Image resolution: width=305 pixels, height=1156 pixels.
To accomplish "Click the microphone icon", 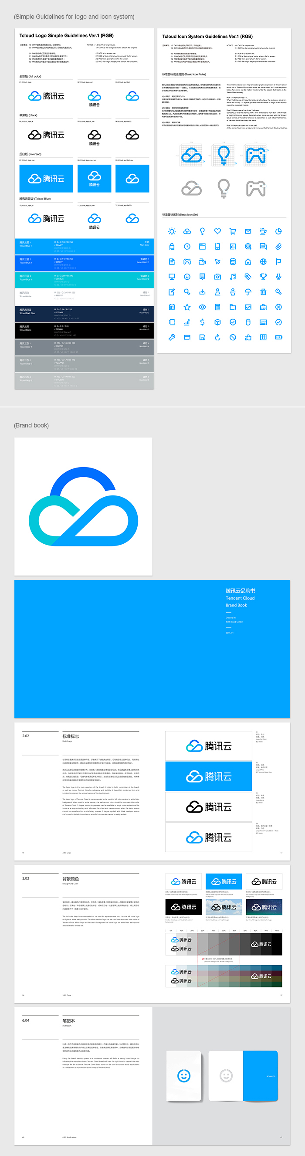I will 278,277.
